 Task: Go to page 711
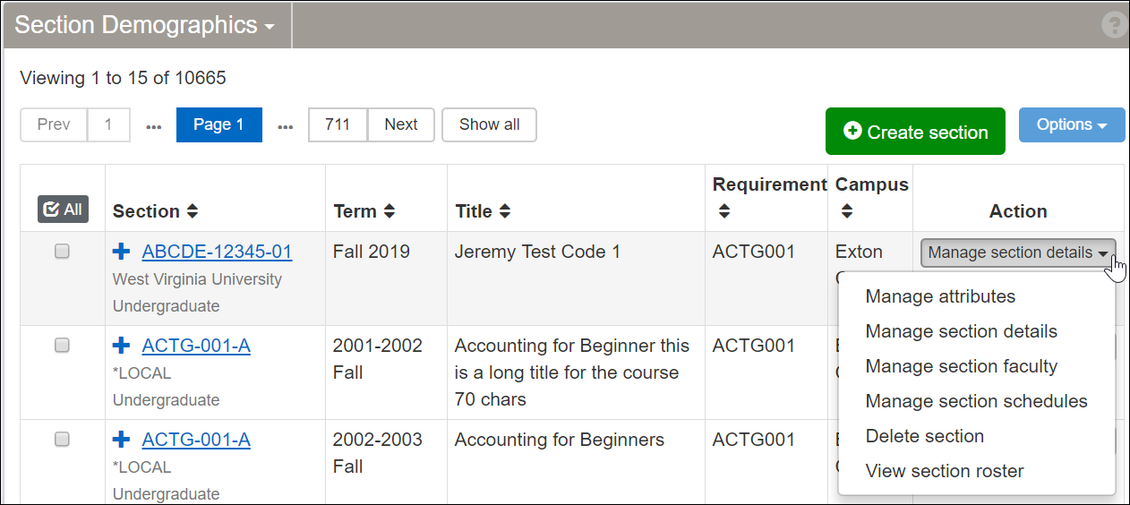tap(338, 125)
